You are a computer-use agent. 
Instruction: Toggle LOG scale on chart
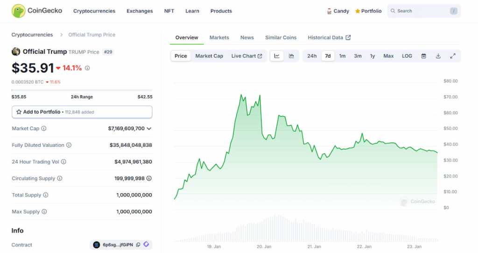(407, 56)
